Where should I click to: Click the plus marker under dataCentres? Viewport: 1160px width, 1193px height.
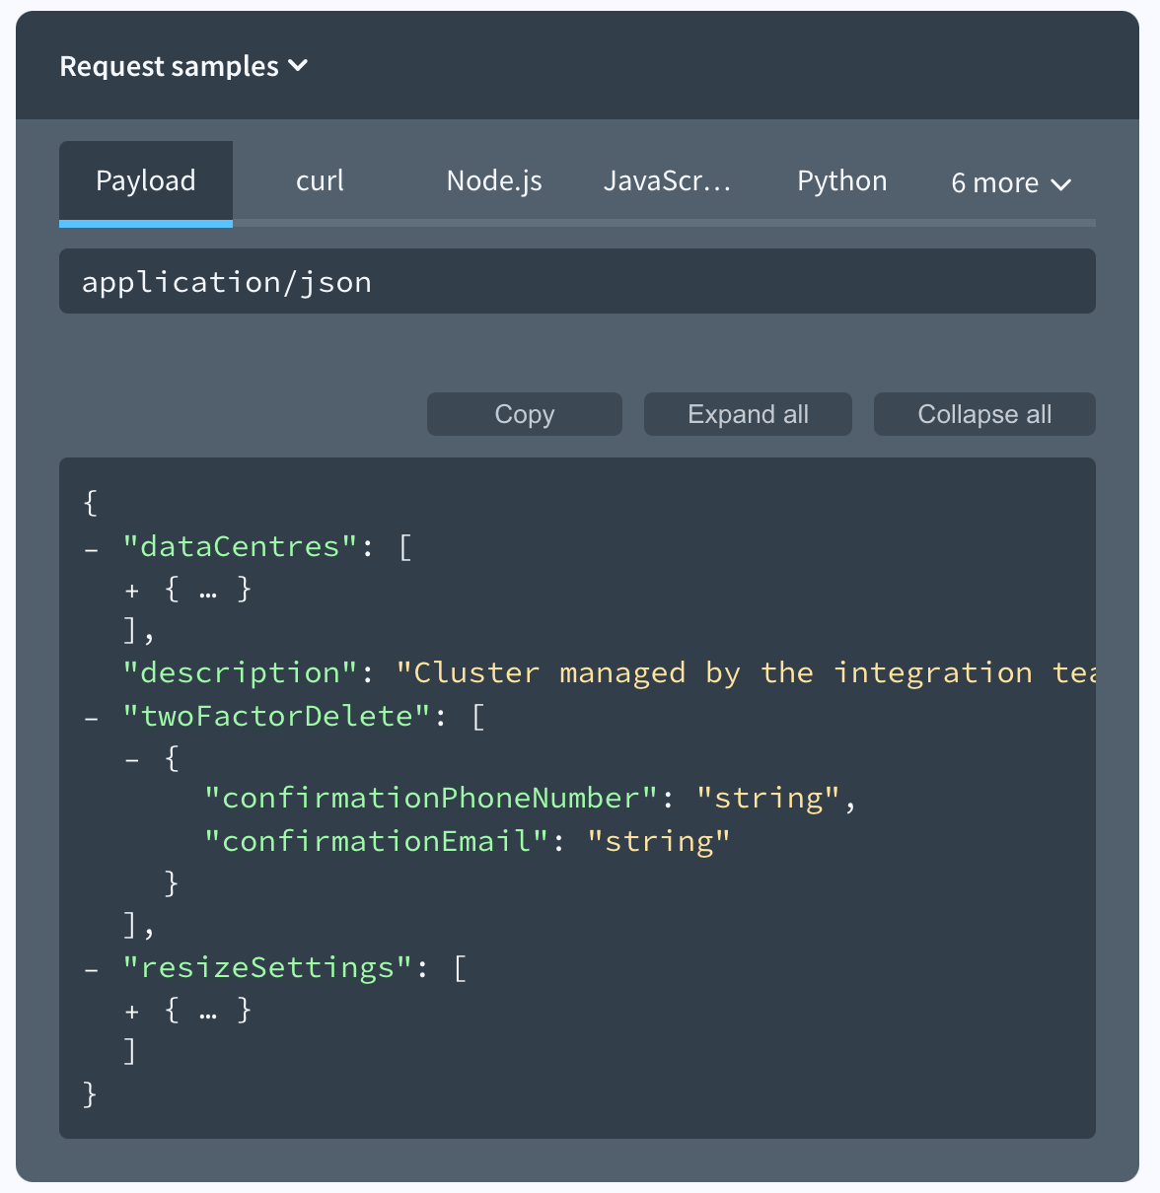pyautogui.click(x=131, y=589)
